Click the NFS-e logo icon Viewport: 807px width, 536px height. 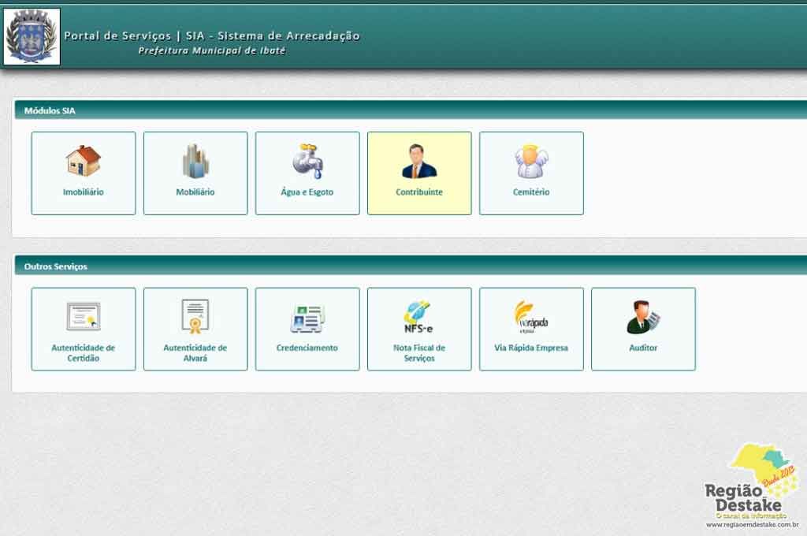point(419,317)
